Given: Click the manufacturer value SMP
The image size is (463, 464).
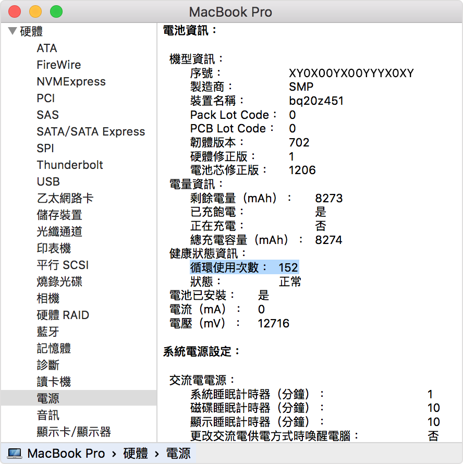Looking at the screenshot, I should (x=301, y=87).
